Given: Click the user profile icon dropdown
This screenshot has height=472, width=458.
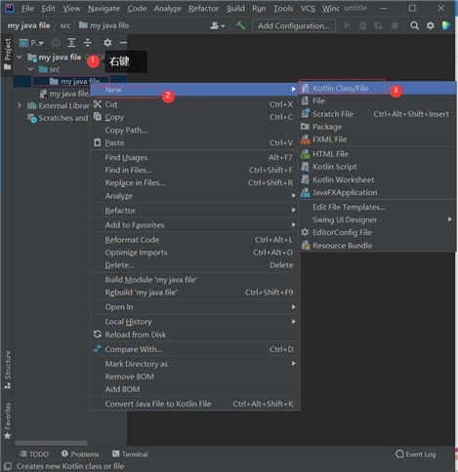Looking at the screenshot, I should point(218,25).
